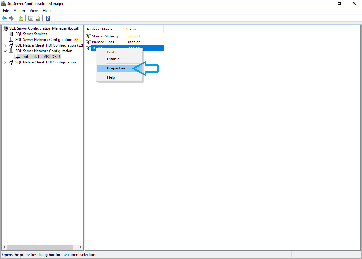The width and height of the screenshot is (362, 259).
Task: Expand SQL Native Client 11.0 Configuration (32bit)
Action: 5,45
